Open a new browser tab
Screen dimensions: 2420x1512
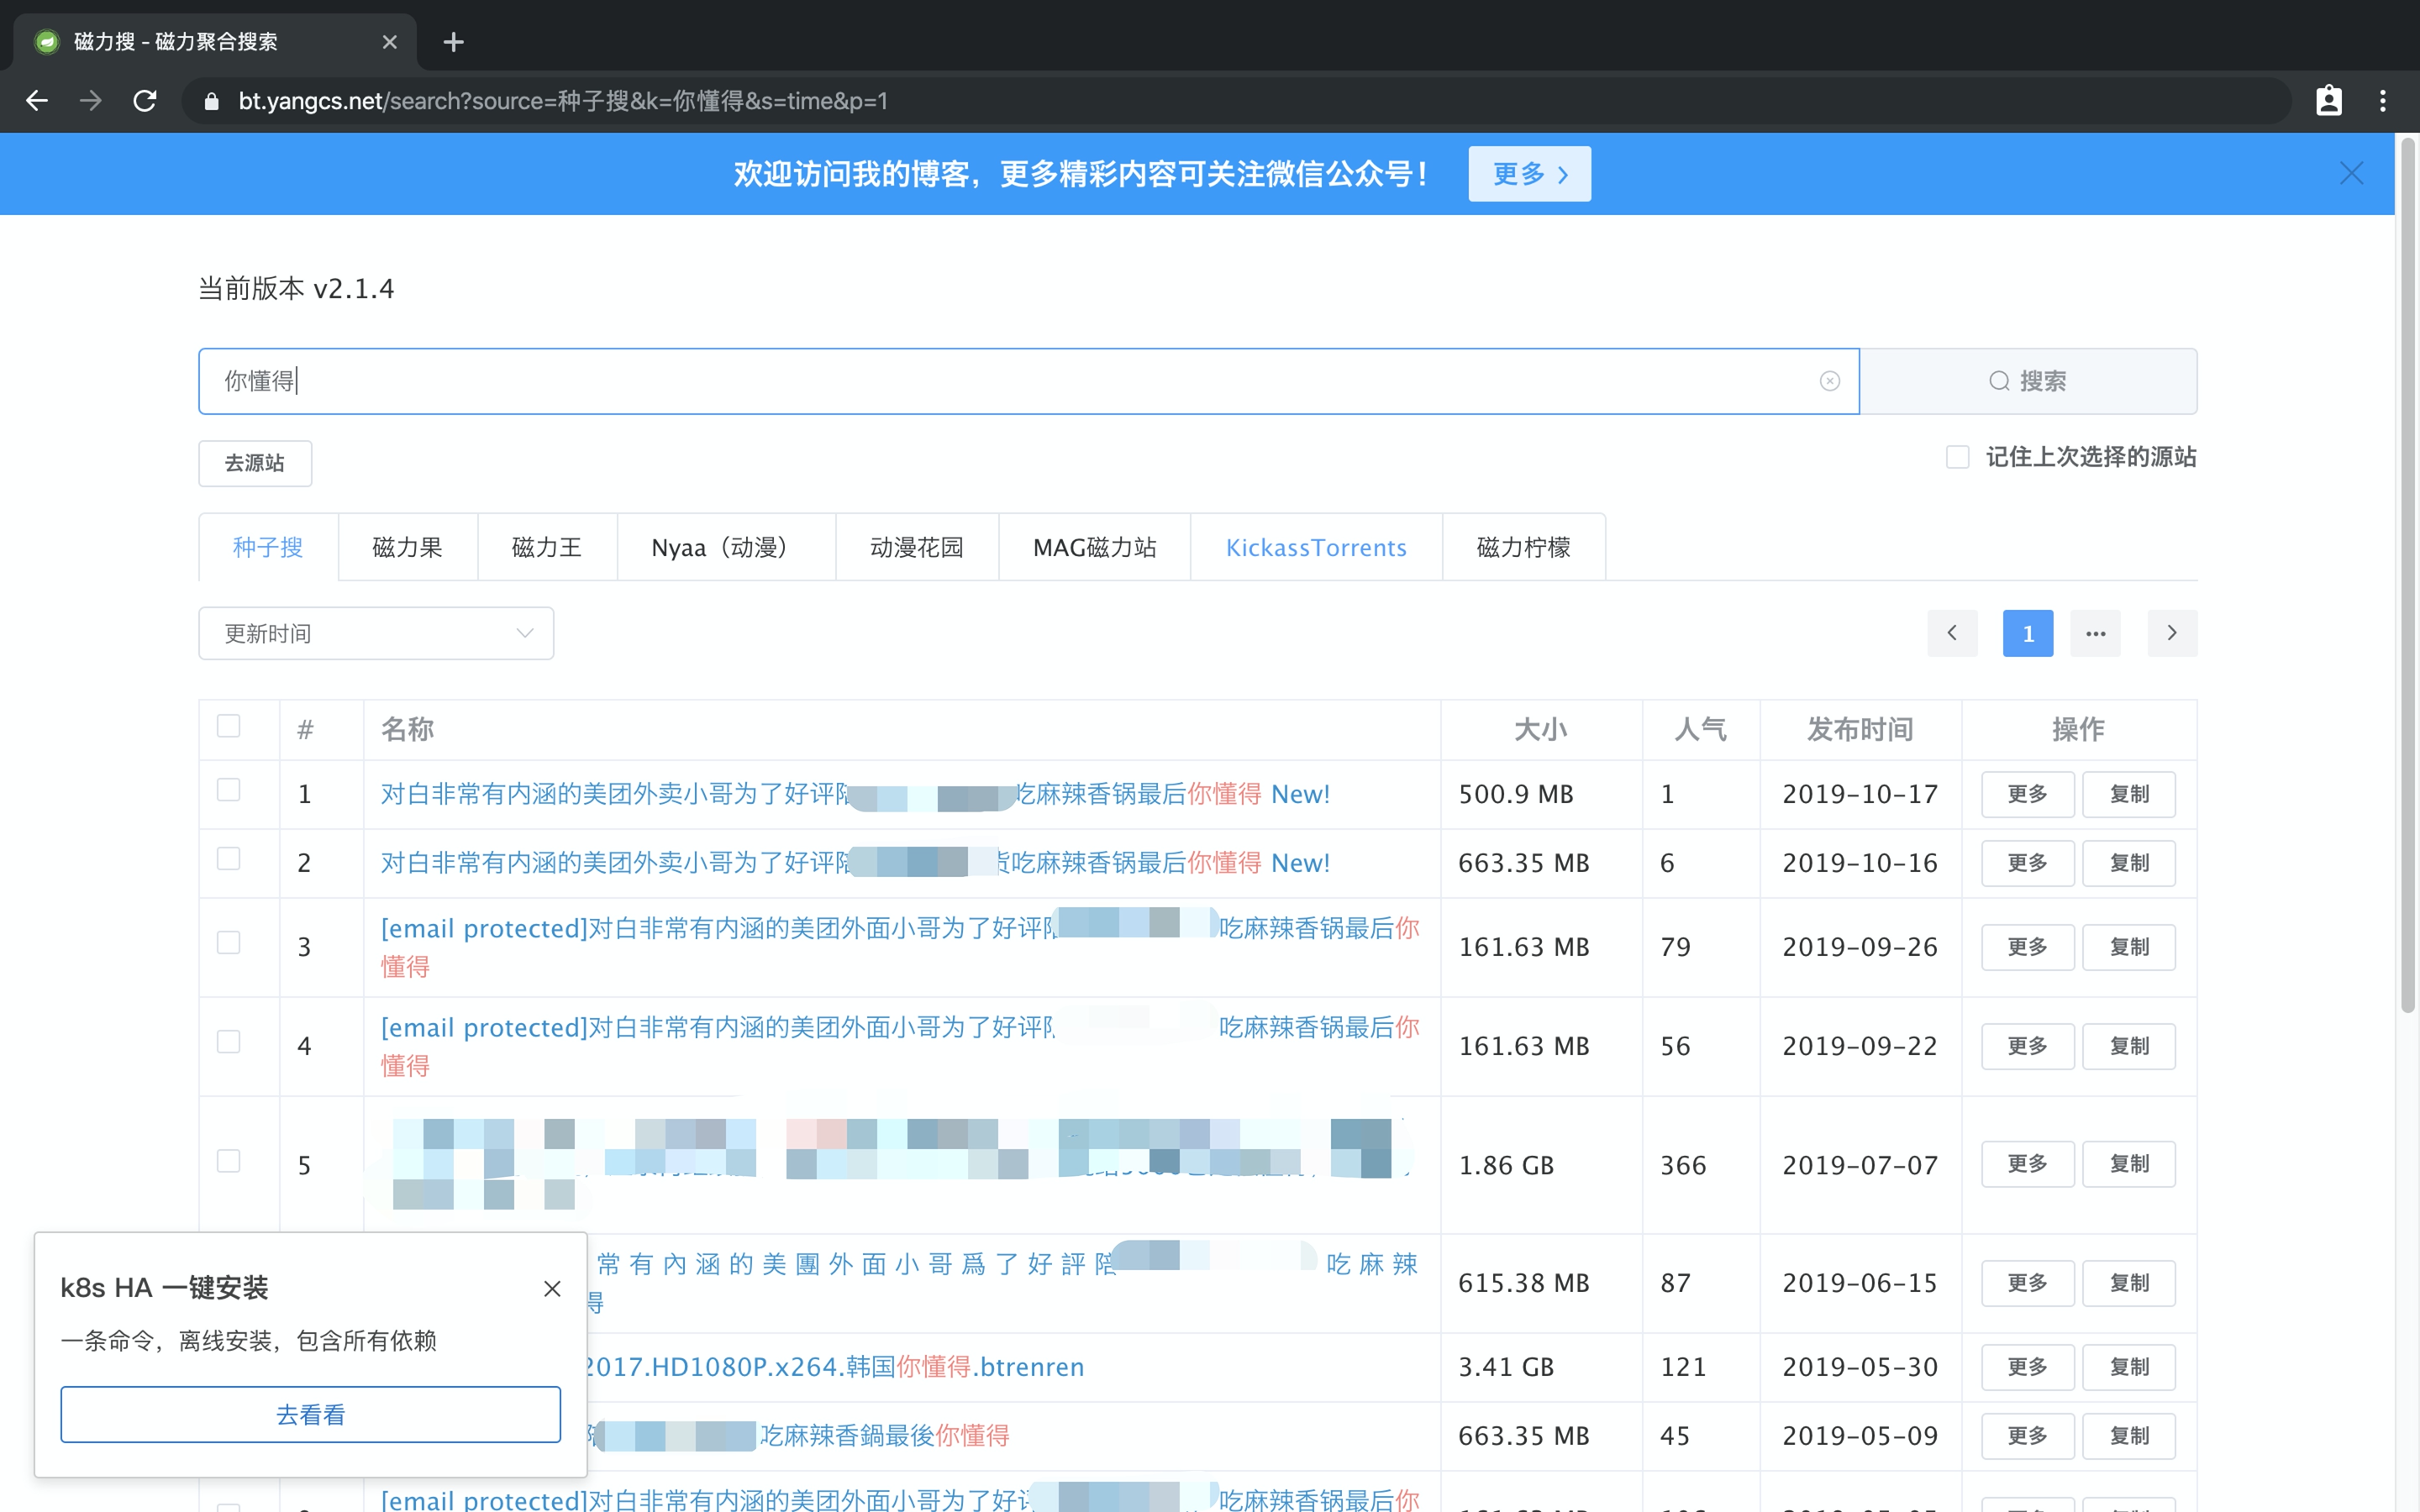[x=453, y=42]
